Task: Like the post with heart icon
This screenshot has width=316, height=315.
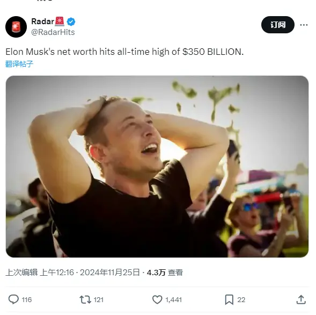Action: tap(157, 299)
